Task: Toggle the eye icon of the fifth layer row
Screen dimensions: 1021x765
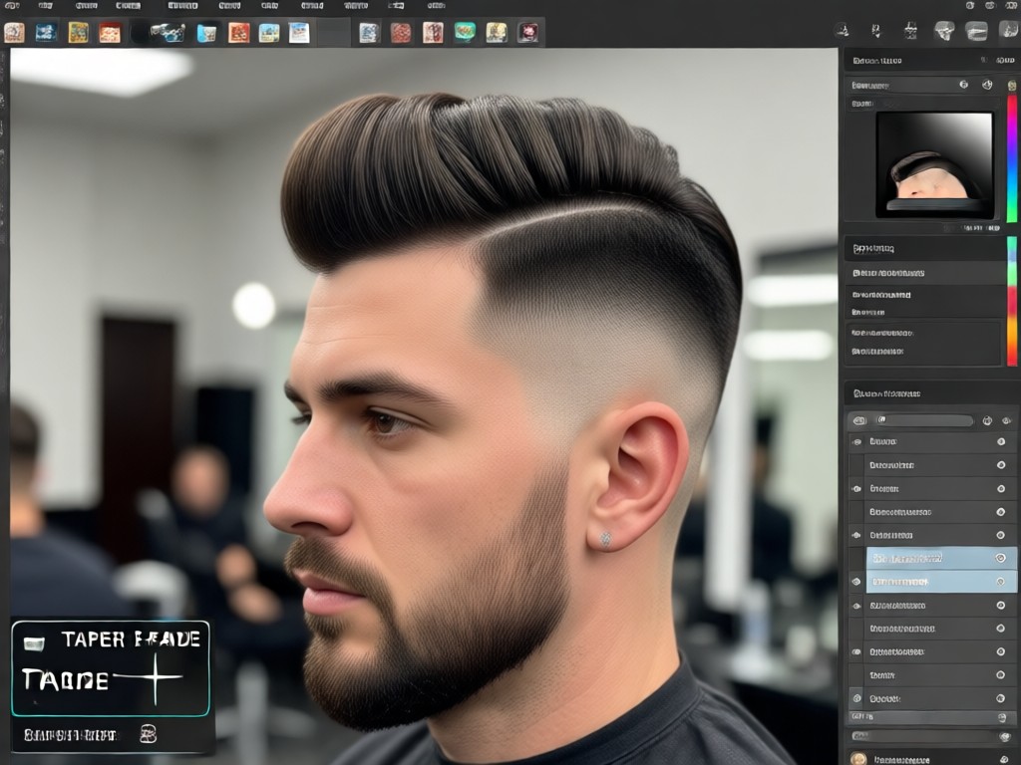Action: (x=856, y=535)
